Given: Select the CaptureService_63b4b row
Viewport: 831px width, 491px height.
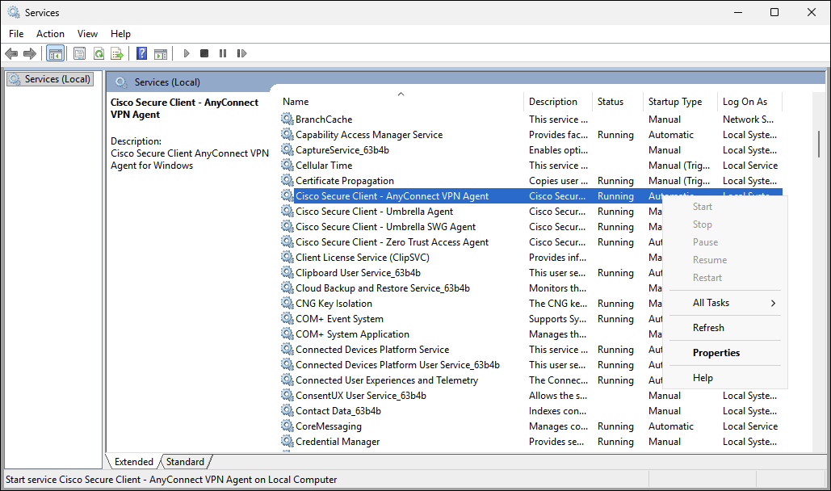Looking at the screenshot, I should tap(531, 150).
